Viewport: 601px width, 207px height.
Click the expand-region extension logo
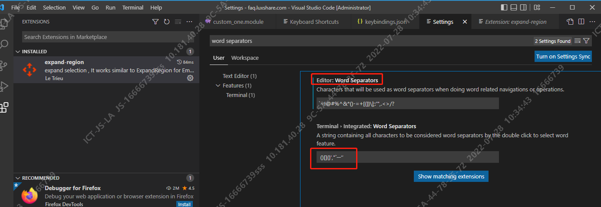pos(30,70)
